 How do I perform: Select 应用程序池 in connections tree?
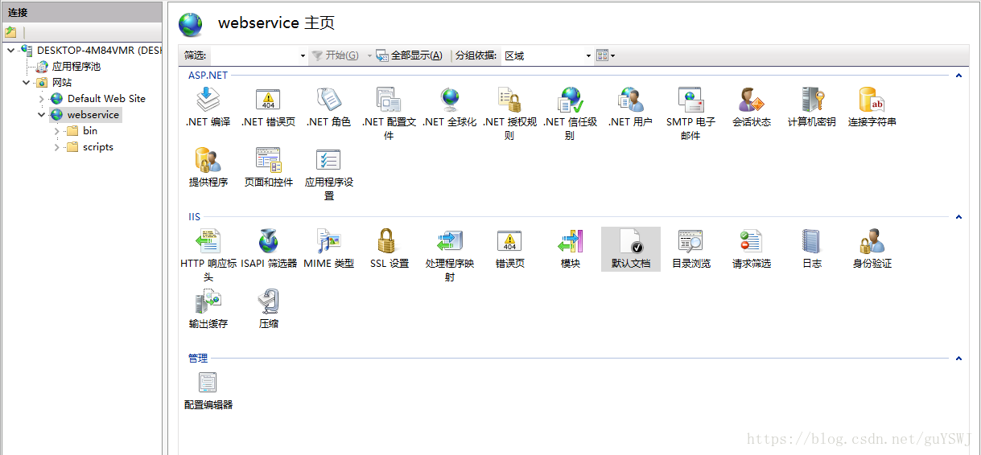tap(76, 66)
